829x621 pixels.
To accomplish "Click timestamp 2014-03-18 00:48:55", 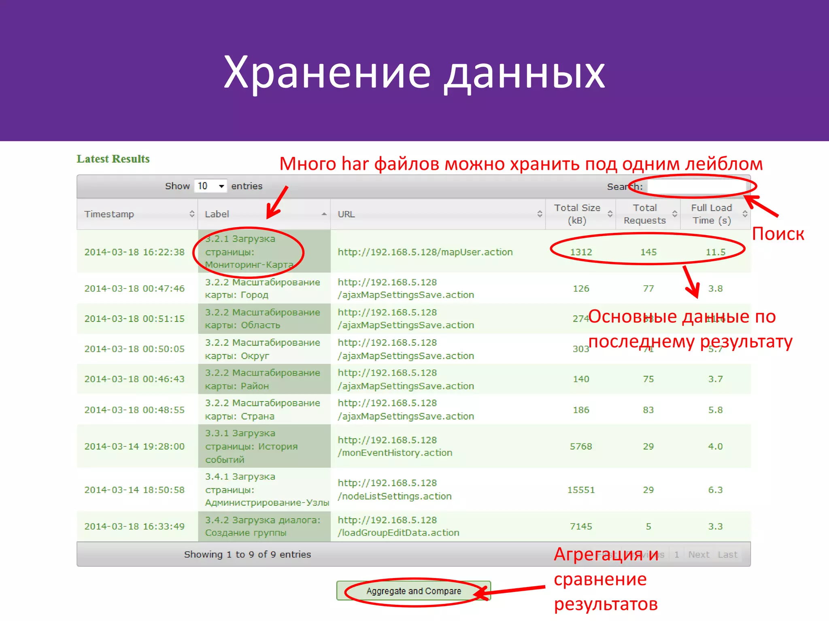I will click(x=134, y=410).
